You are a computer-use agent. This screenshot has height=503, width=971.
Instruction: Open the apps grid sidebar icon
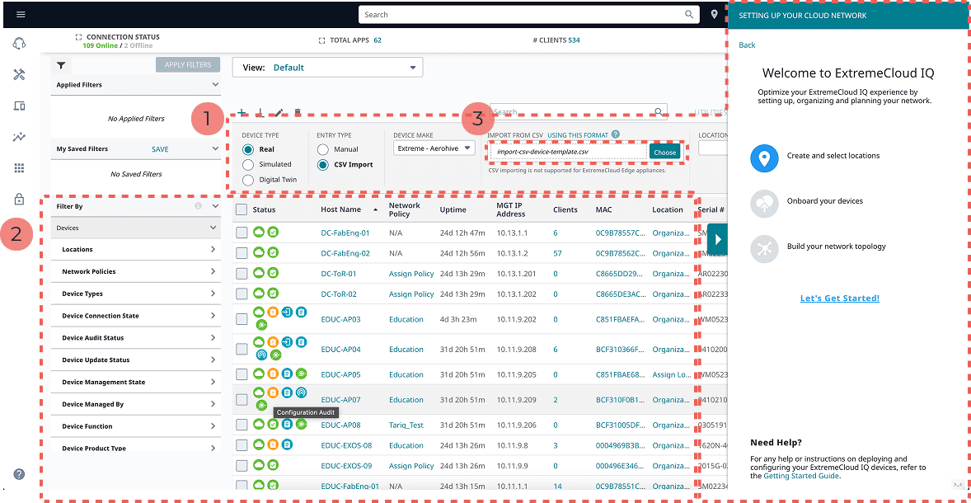pos(19,168)
